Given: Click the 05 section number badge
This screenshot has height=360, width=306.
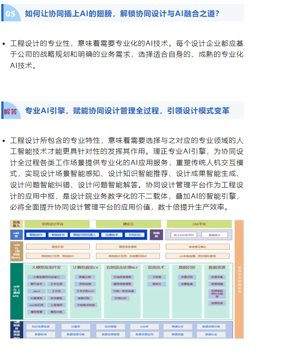Looking at the screenshot, I should [x=10, y=13].
